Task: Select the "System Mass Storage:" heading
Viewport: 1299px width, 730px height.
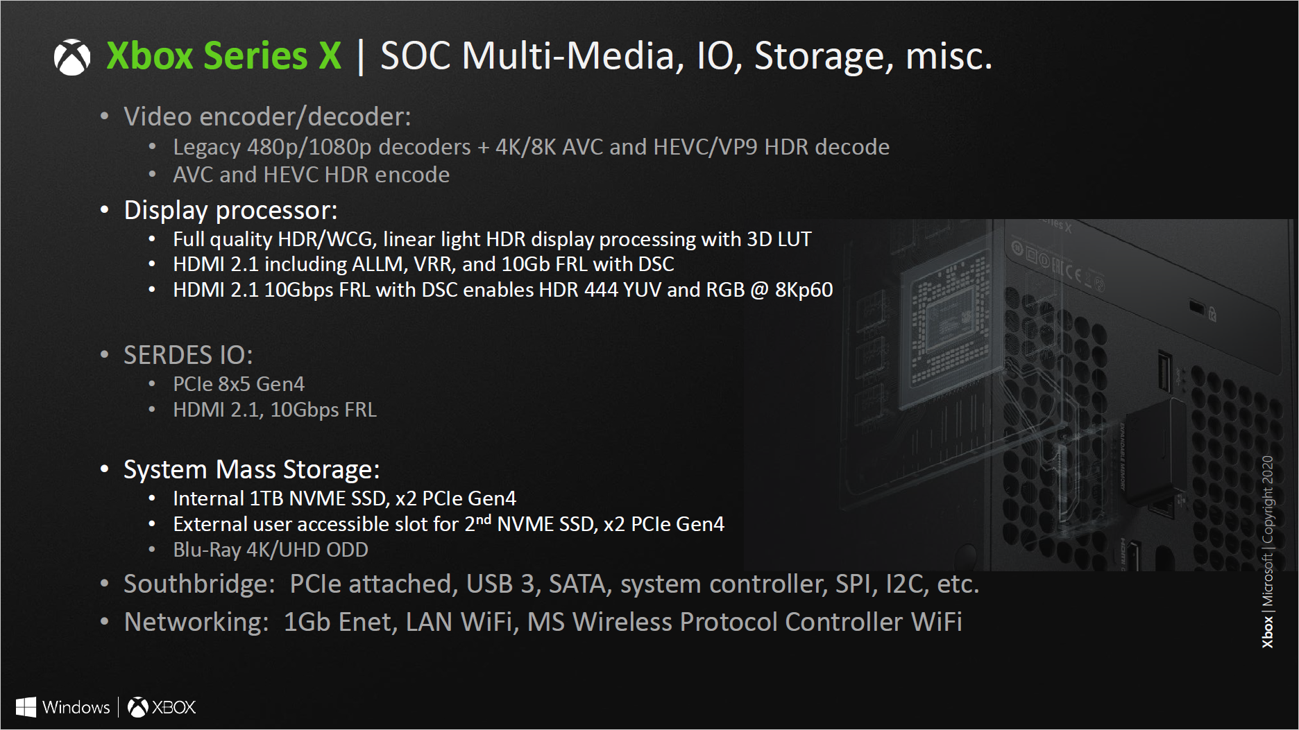Action: (251, 469)
